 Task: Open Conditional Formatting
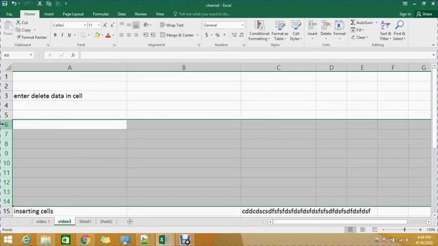click(x=259, y=30)
